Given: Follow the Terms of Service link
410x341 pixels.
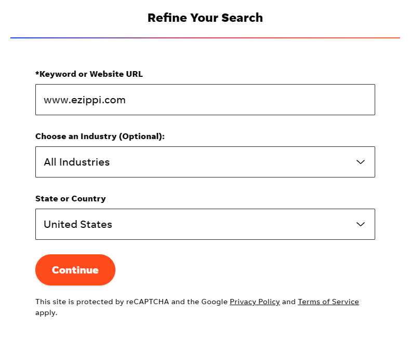Looking at the screenshot, I should 328,302.
